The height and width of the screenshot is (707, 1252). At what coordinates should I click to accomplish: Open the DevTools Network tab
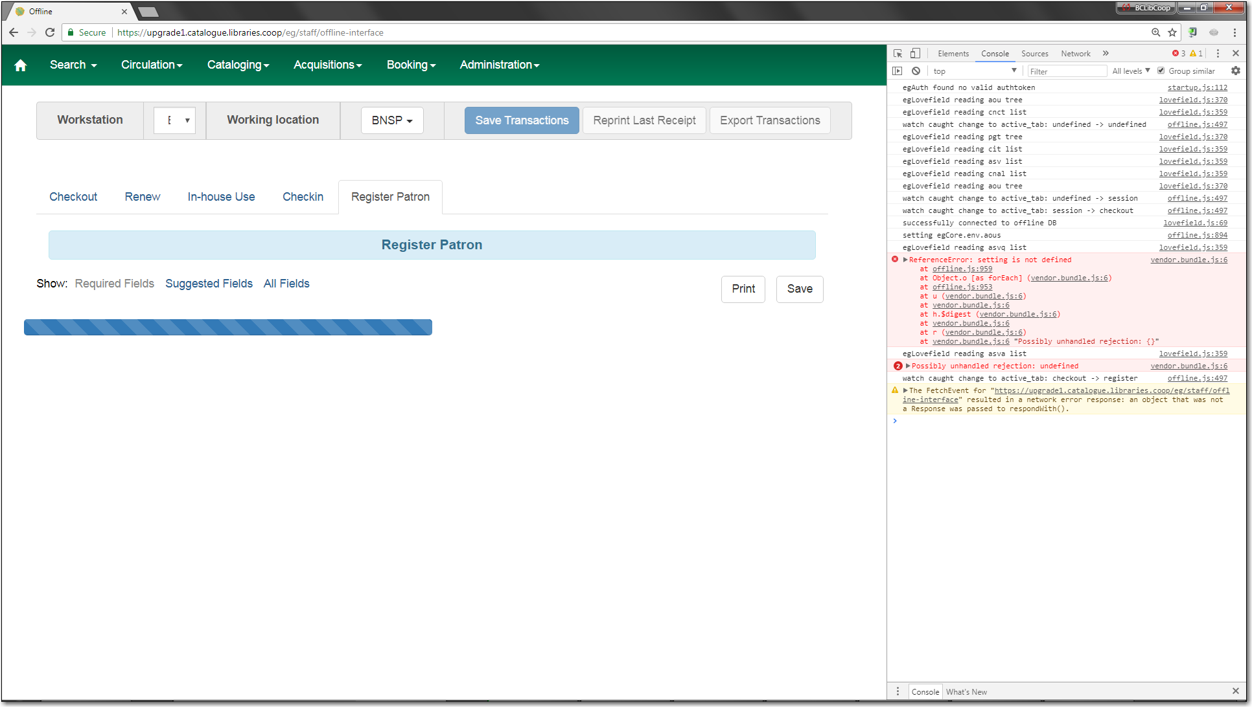tap(1076, 54)
